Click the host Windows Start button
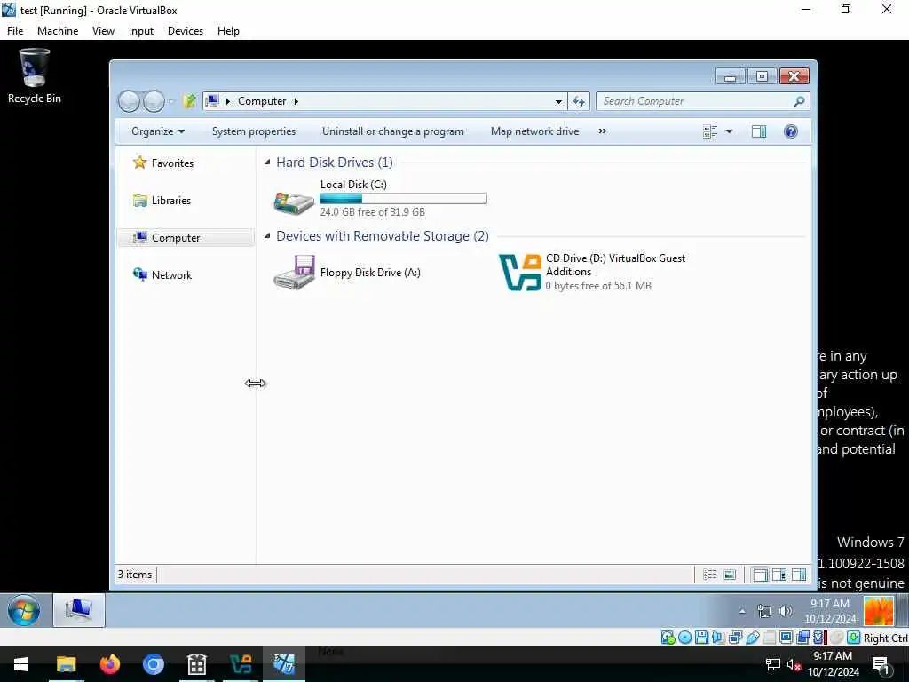This screenshot has width=909, height=682. click(21, 664)
